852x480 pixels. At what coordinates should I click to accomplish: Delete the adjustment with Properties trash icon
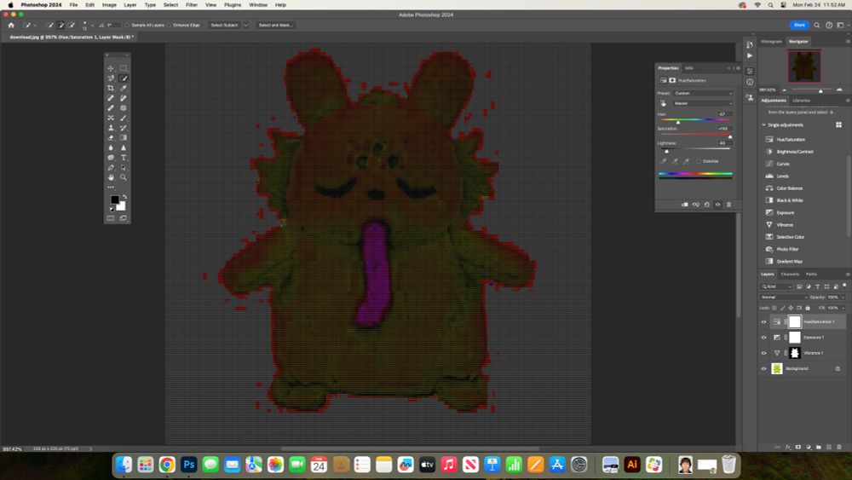pos(728,205)
